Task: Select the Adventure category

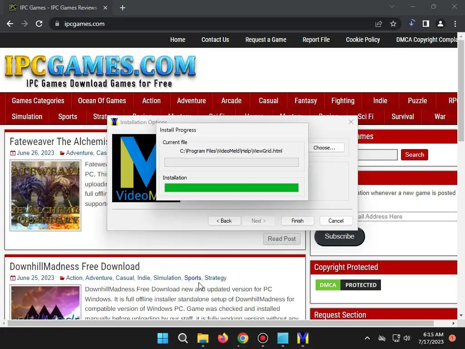Action: tap(191, 100)
